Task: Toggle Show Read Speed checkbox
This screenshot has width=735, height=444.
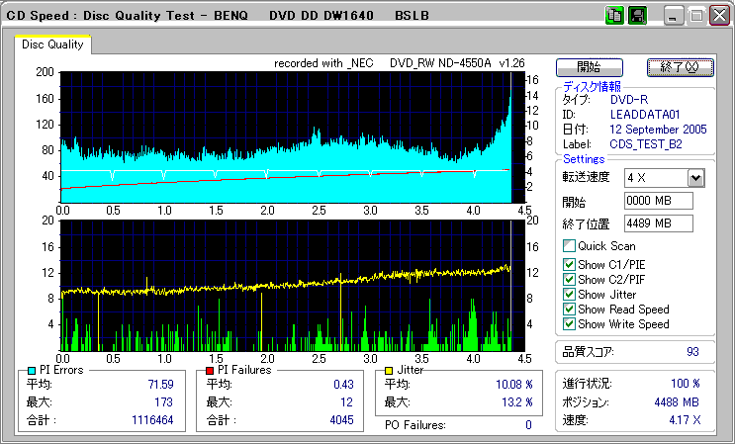Action: click(569, 310)
